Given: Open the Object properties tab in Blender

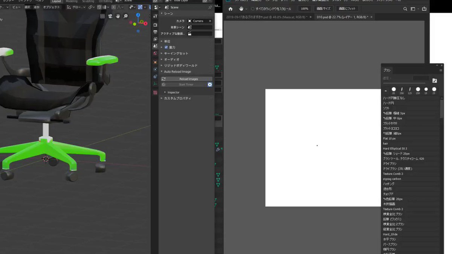Looking at the screenshot, I should pos(155,62).
